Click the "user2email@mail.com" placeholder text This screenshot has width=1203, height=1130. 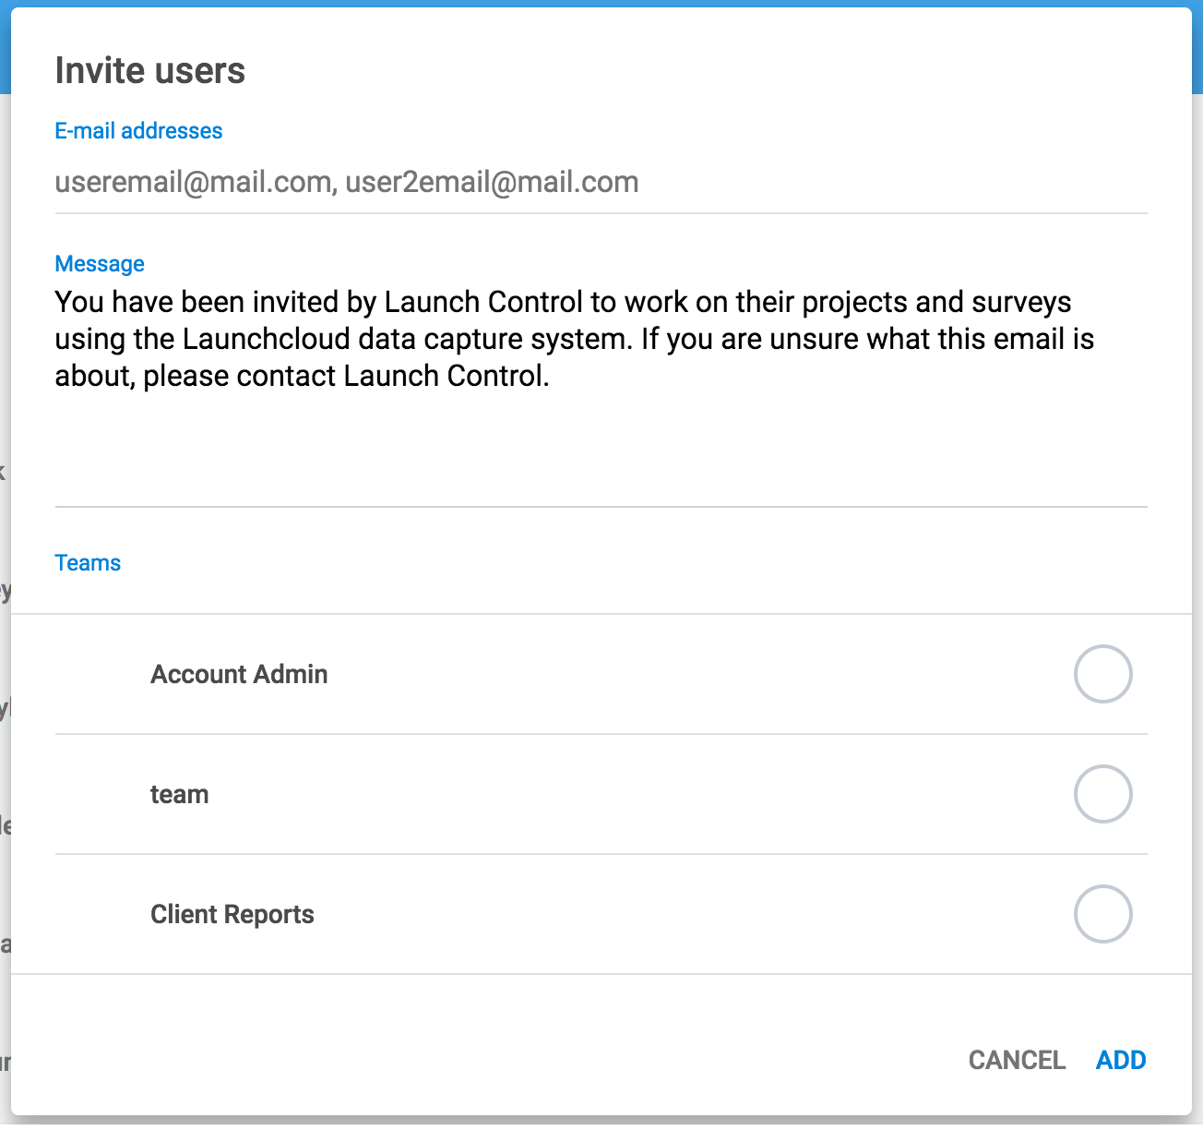[x=492, y=183]
